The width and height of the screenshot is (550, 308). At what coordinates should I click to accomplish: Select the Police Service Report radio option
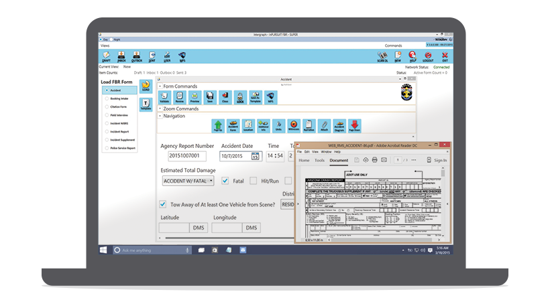coord(107,148)
